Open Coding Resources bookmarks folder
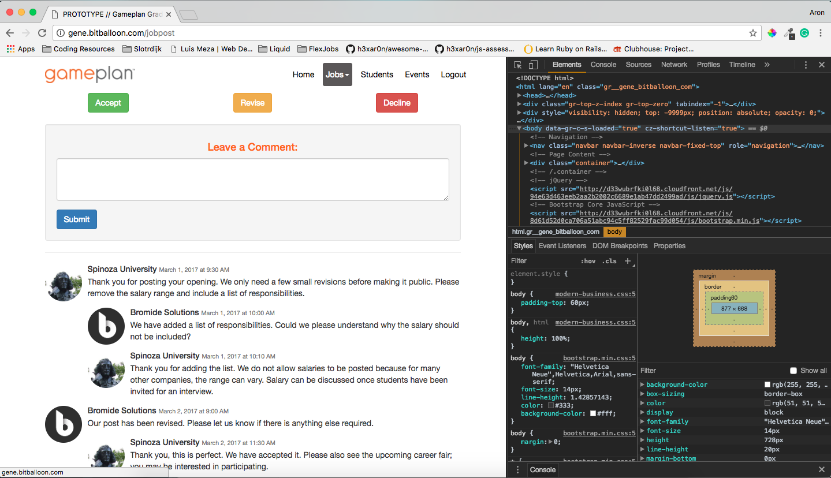Screen dimensions: 831x478 point(79,49)
